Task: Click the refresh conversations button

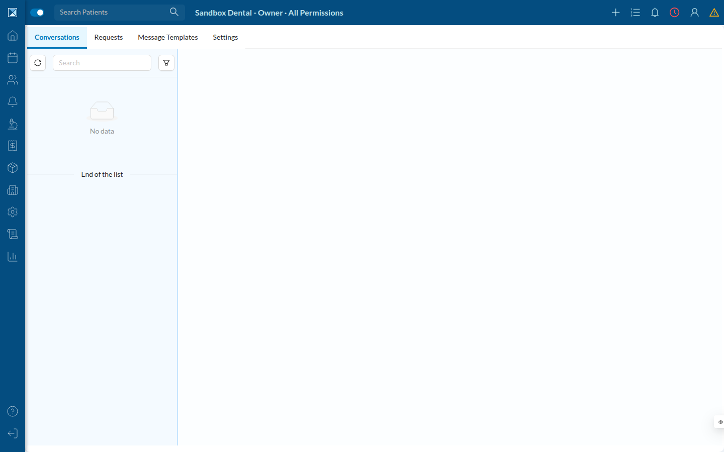Action: pyautogui.click(x=38, y=63)
